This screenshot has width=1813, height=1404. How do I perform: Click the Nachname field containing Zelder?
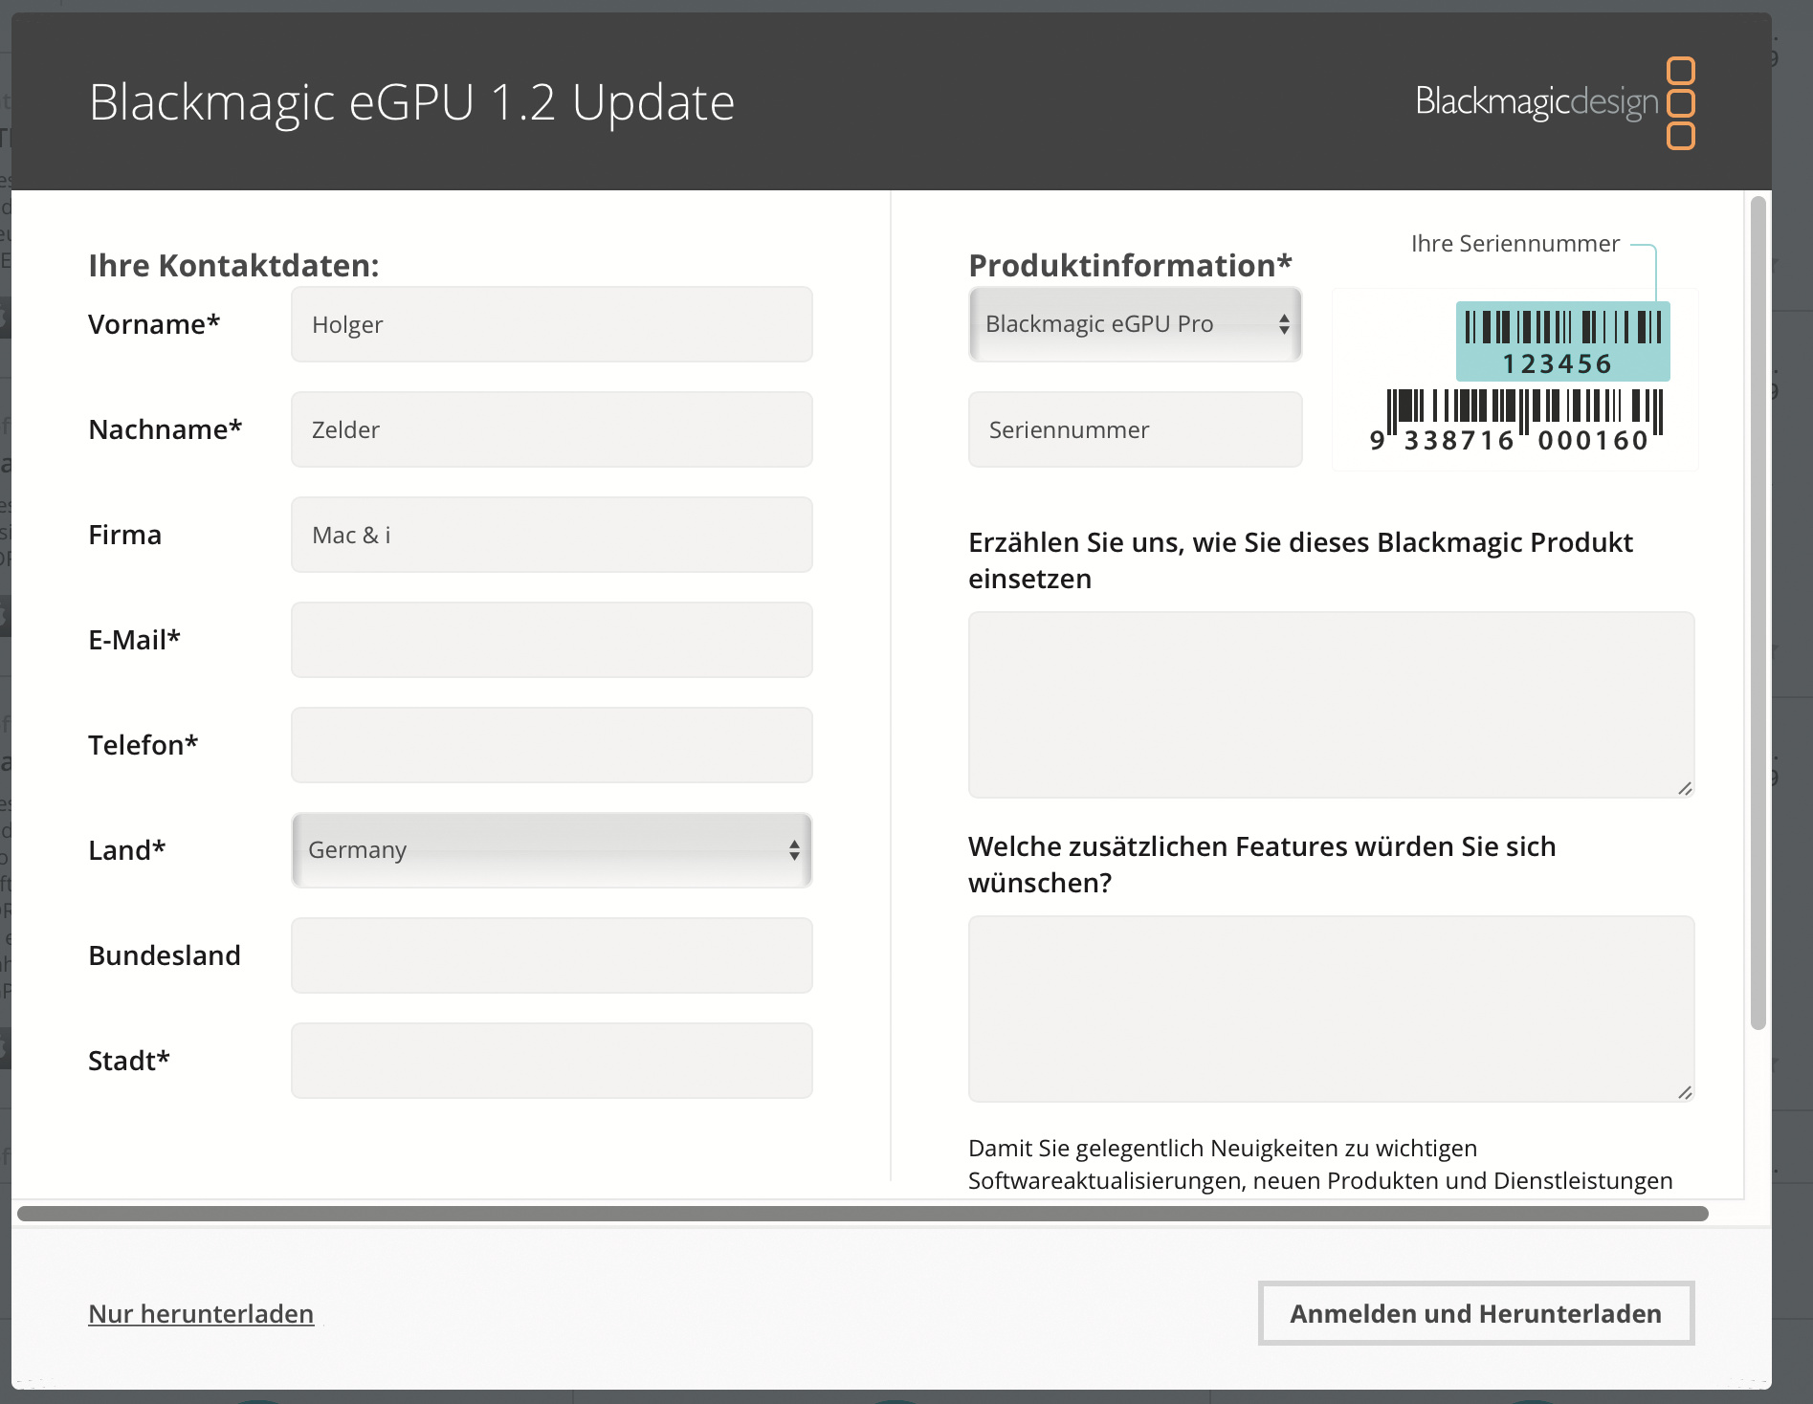[552, 429]
